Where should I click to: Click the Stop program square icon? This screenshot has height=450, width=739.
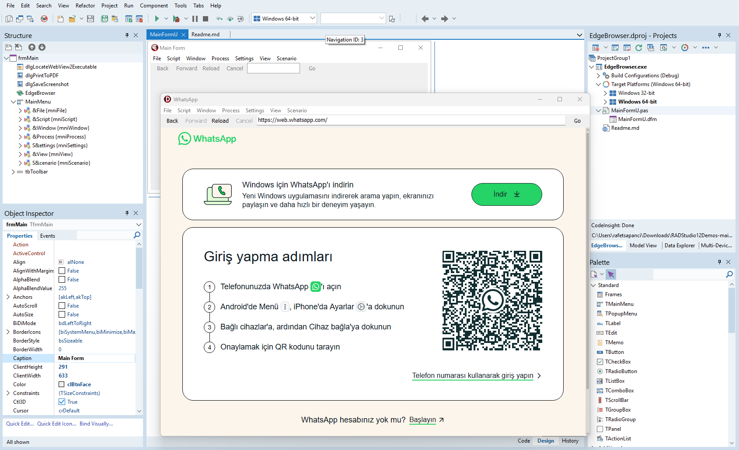pos(206,19)
